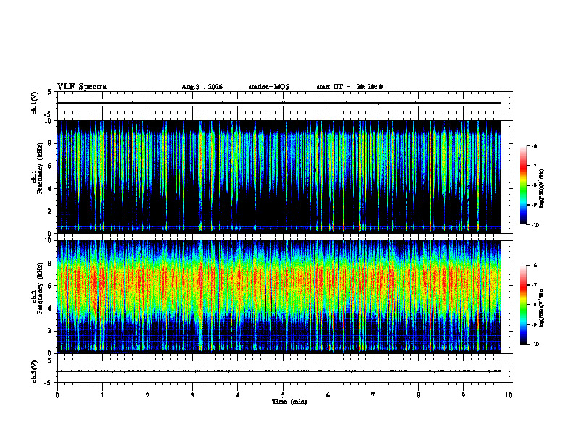Click the "station=MOS" header label

269,87
